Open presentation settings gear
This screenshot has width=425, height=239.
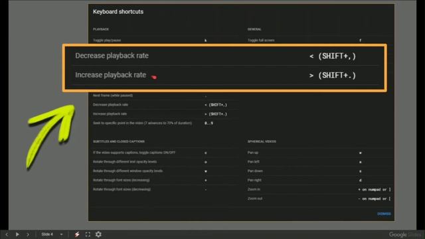point(98,234)
